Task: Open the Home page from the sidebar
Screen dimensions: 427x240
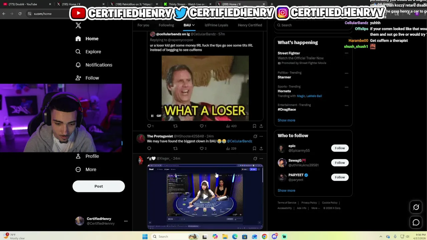Action: [87, 39]
